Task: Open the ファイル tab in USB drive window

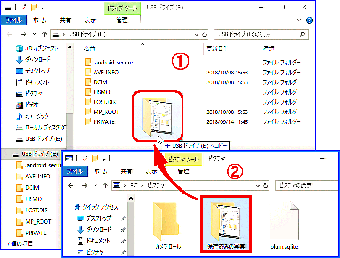Action: pyautogui.click(x=14, y=20)
